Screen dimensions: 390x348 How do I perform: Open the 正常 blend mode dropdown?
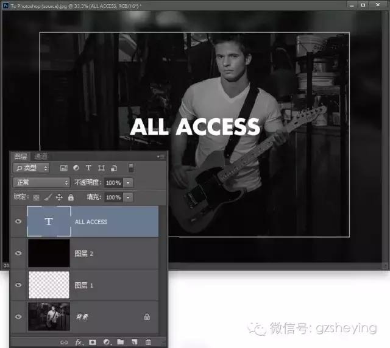tap(41, 182)
